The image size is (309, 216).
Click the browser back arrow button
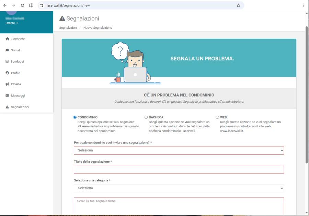[x=5, y=5]
